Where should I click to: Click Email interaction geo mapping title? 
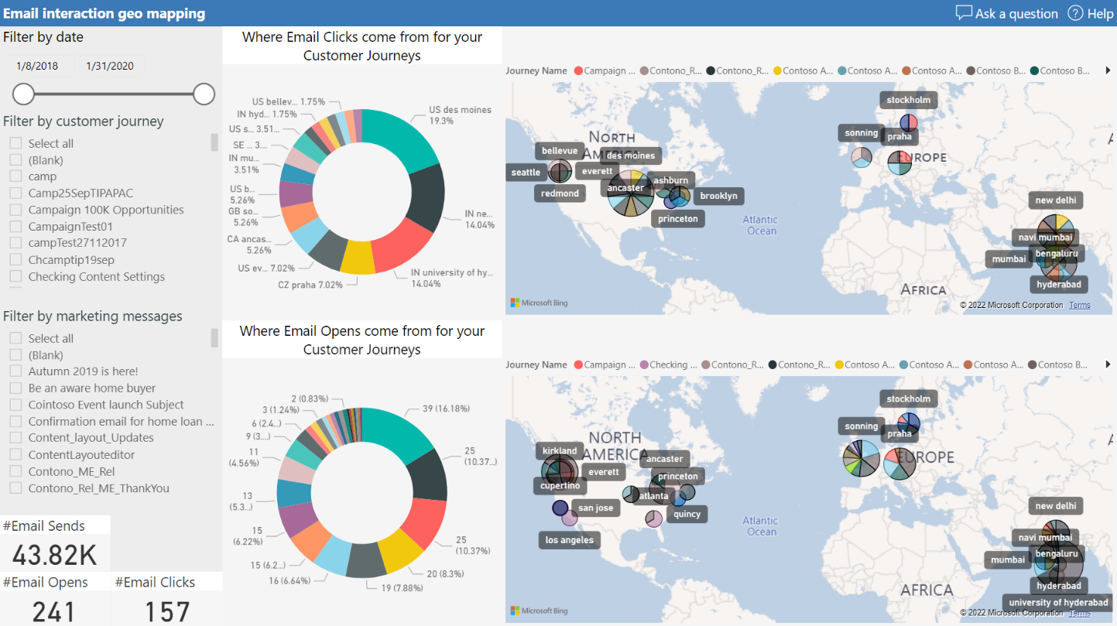(x=105, y=13)
